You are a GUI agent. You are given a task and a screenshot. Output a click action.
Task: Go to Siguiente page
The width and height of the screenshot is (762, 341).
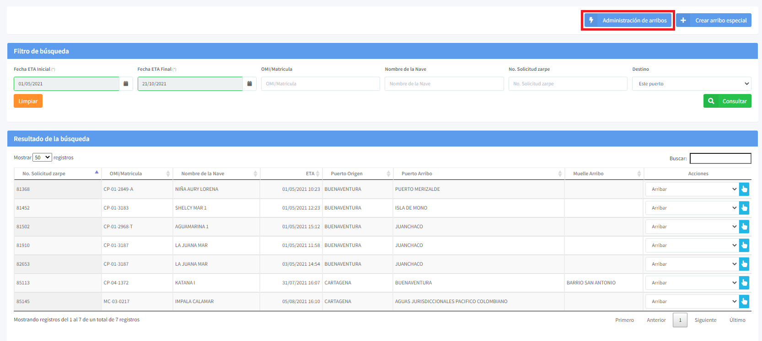click(x=705, y=320)
